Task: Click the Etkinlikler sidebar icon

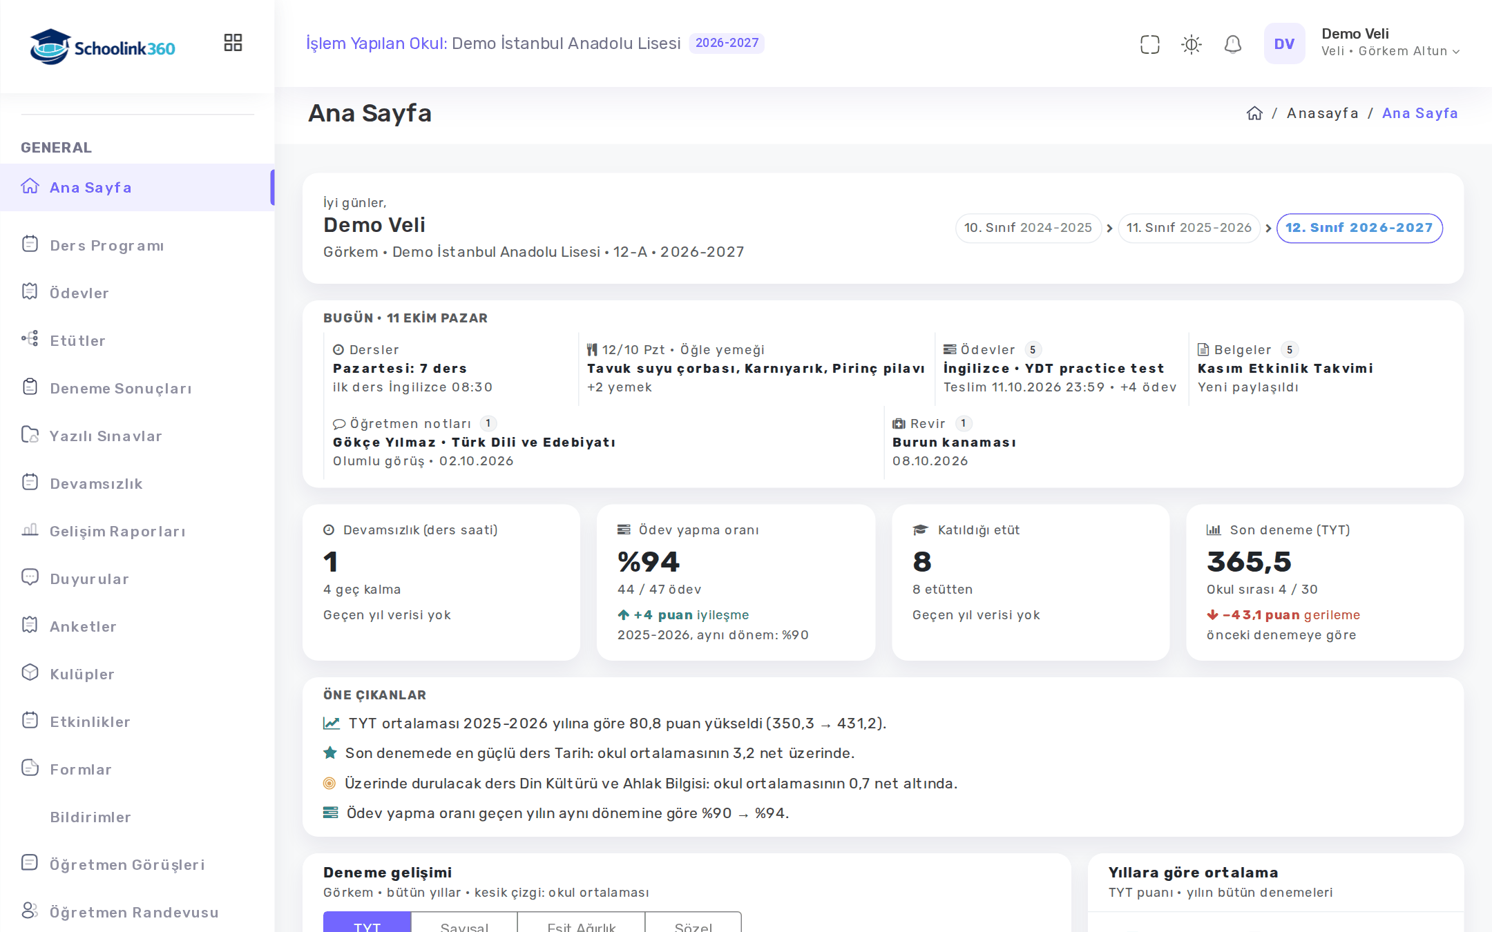Action: pos(30,720)
